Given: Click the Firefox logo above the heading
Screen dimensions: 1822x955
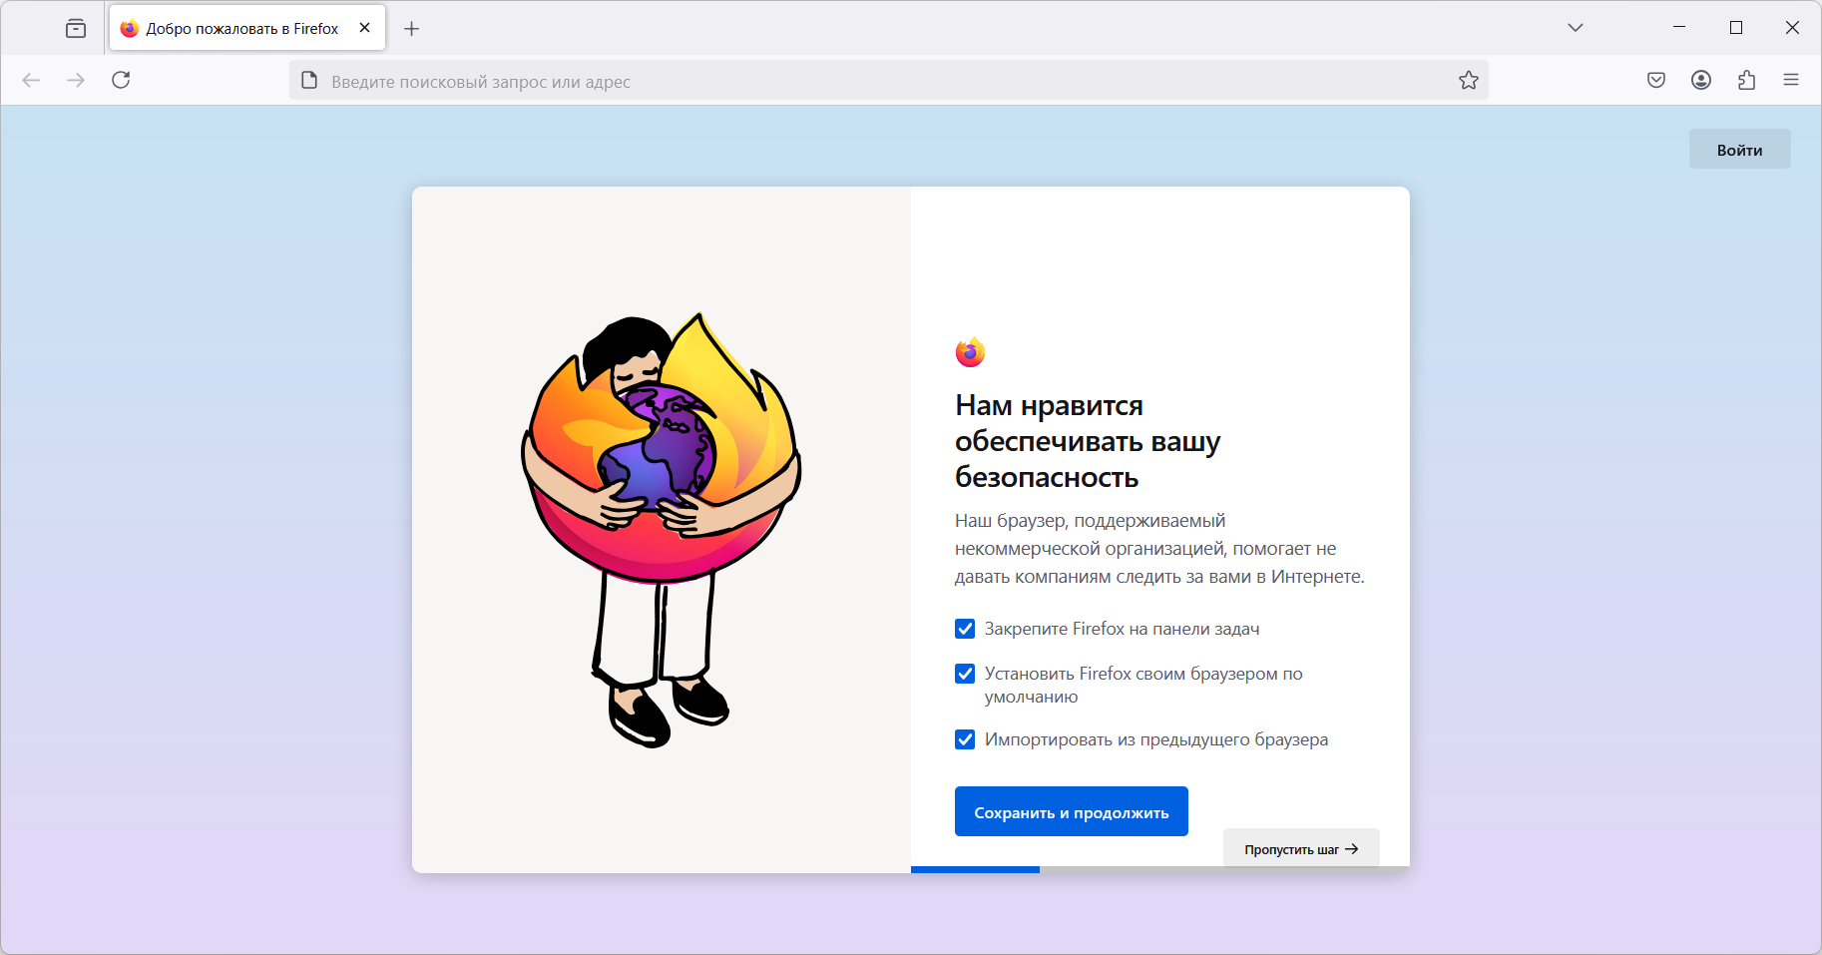Looking at the screenshot, I should pyautogui.click(x=970, y=352).
